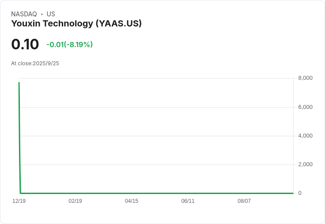Click the 0 y-axis value
325x224 pixels.
300,193
